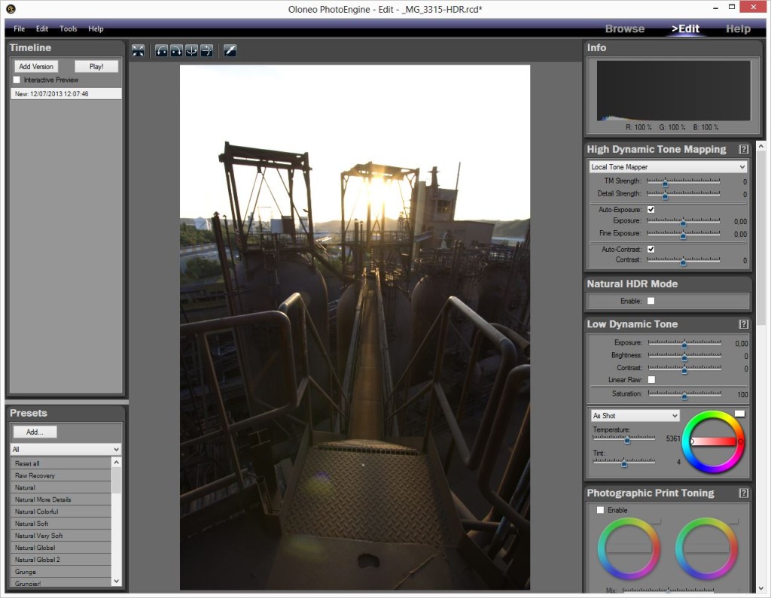Rotate the image clockwise
Viewport: 771px width, 598px height.
click(x=176, y=50)
